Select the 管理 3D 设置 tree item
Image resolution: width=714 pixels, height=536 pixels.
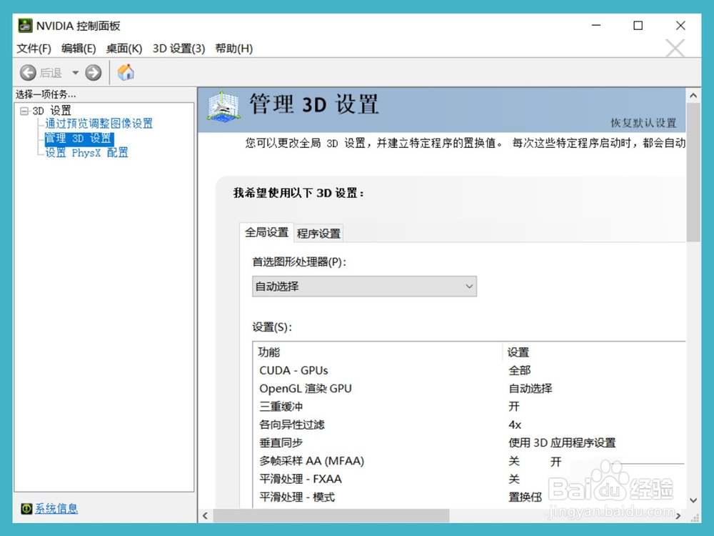coord(78,139)
